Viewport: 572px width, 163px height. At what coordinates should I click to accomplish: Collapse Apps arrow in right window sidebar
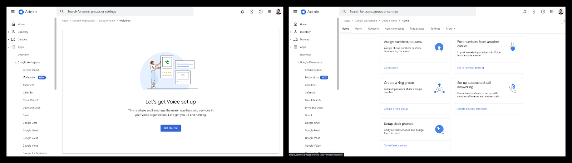(291, 47)
